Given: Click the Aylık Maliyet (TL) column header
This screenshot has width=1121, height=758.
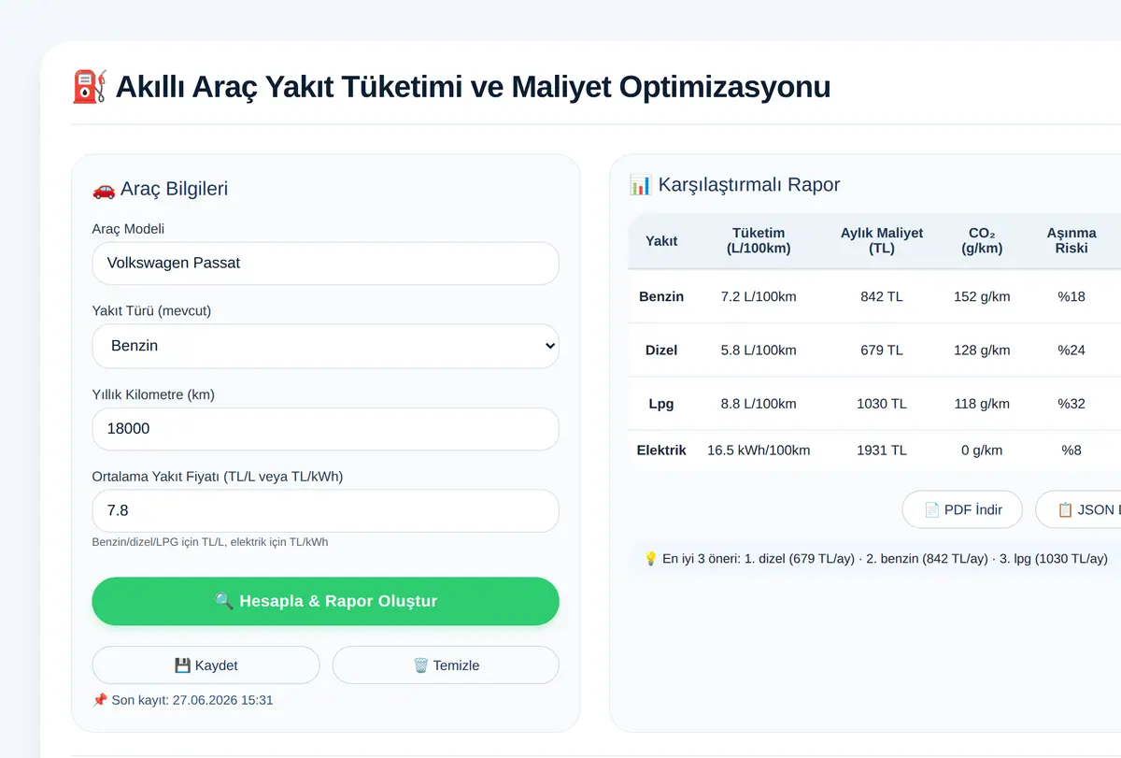Looking at the screenshot, I should pos(882,241).
